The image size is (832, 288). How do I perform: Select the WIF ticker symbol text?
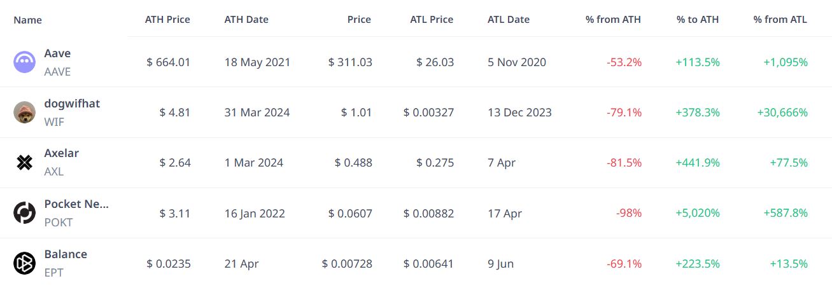54,122
